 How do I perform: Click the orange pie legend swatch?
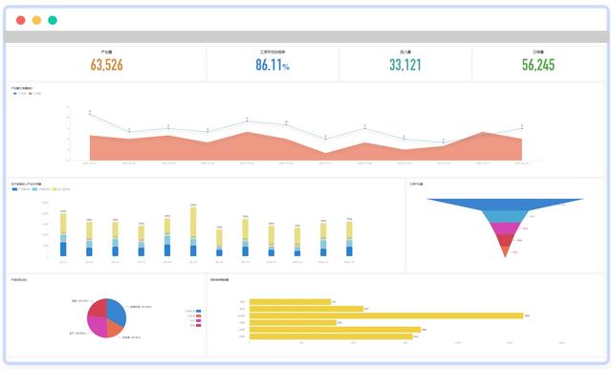click(x=199, y=315)
